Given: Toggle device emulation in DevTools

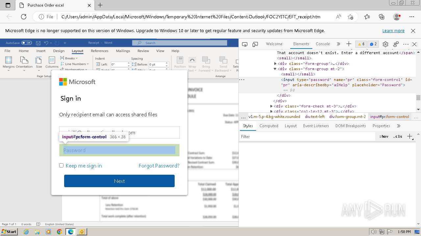Looking at the screenshot, I should point(255,44).
